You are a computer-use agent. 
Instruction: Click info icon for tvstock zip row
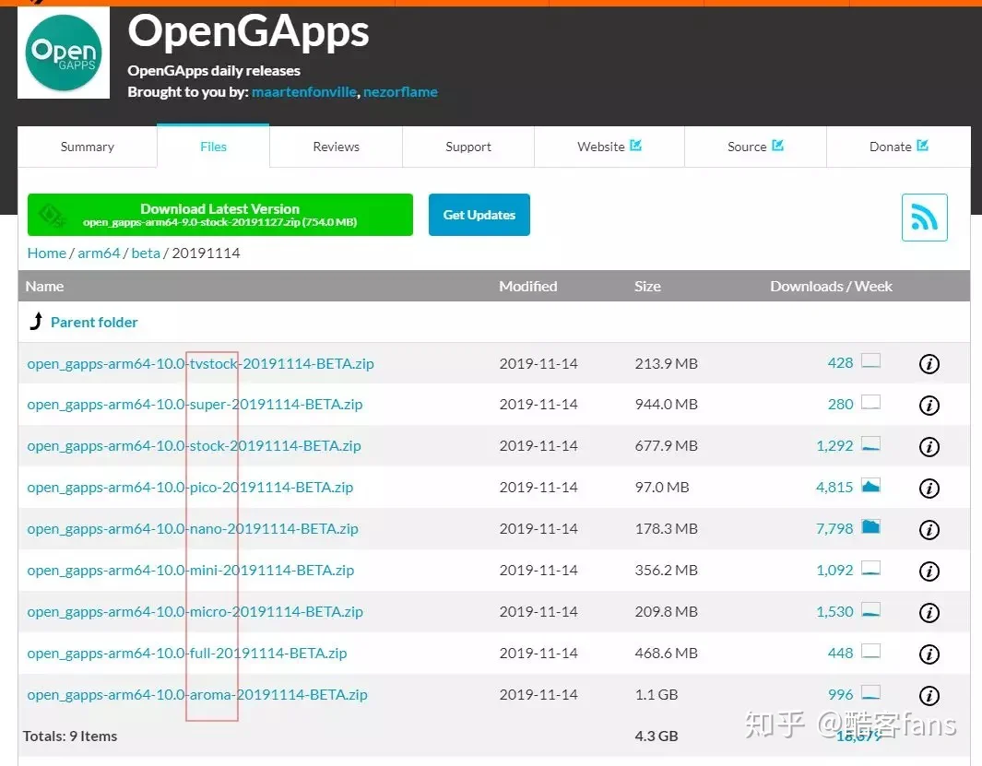(x=929, y=364)
